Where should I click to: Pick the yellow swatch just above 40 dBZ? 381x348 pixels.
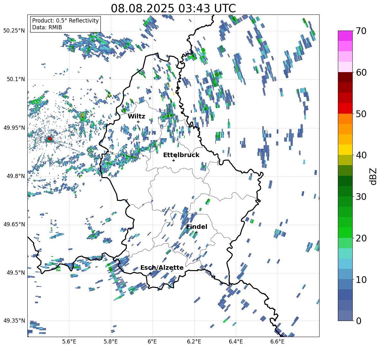tap(345, 150)
